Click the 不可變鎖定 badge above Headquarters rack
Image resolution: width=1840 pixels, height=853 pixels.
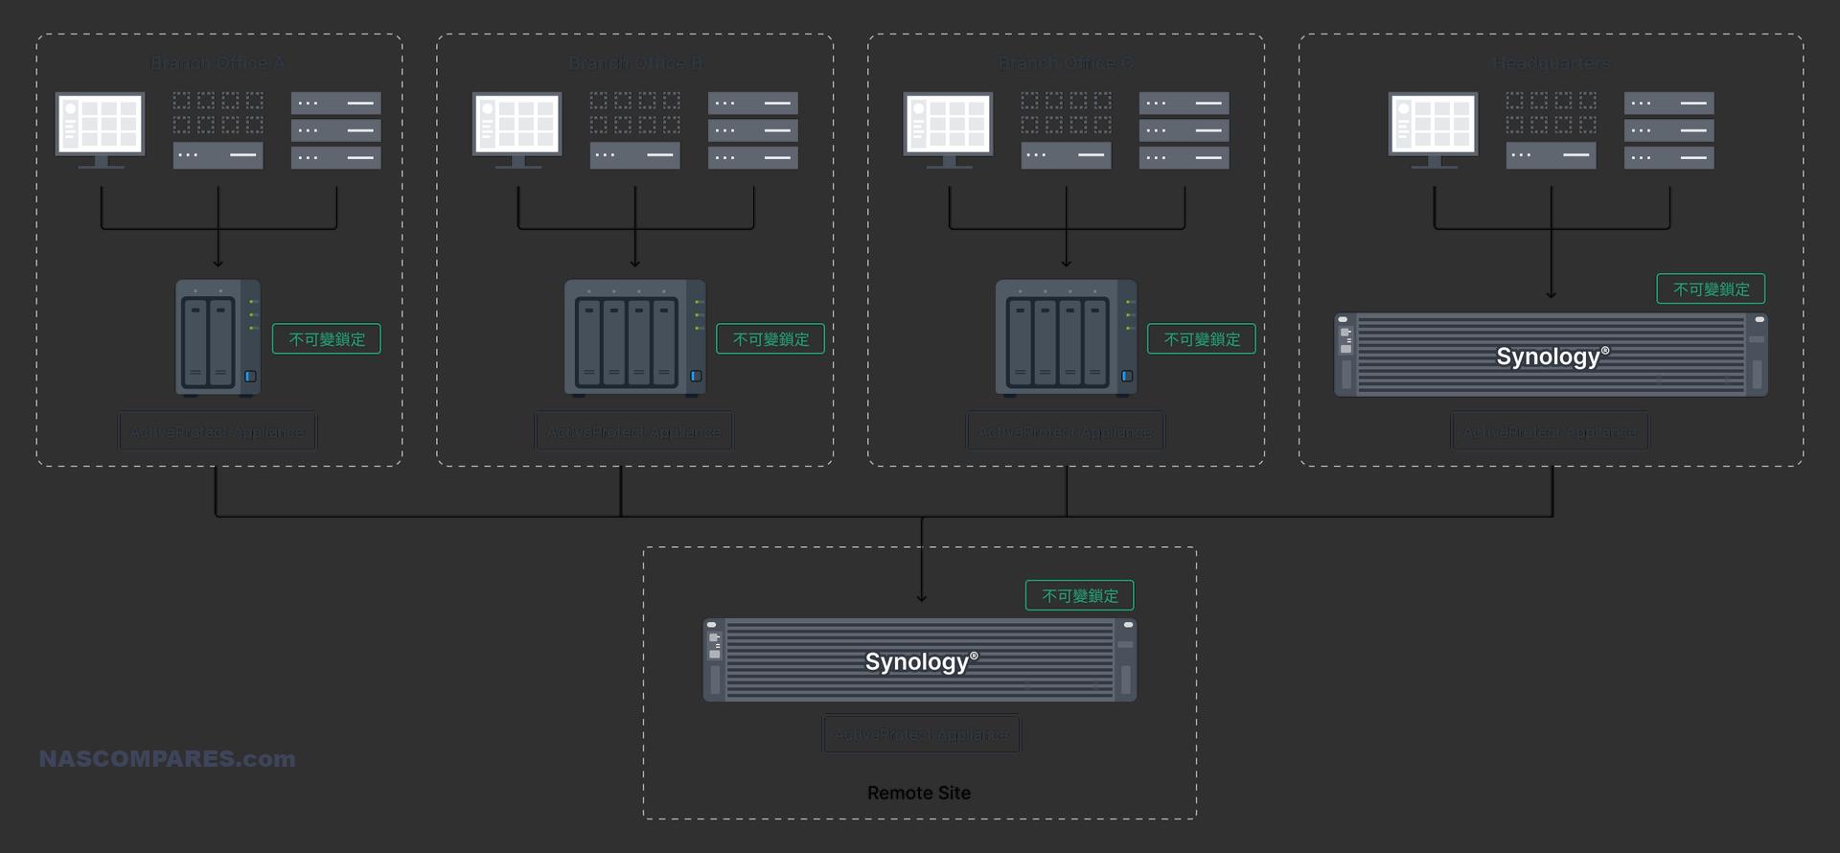pos(1711,289)
